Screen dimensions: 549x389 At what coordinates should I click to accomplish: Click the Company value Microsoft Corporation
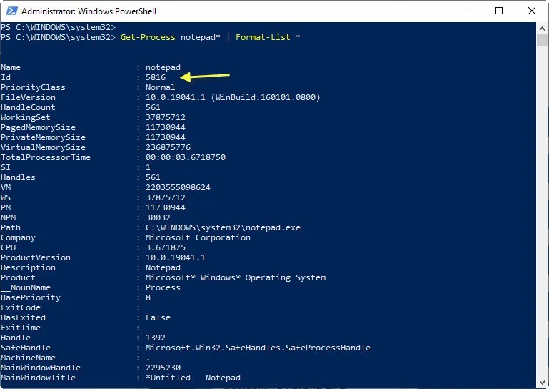(x=198, y=237)
